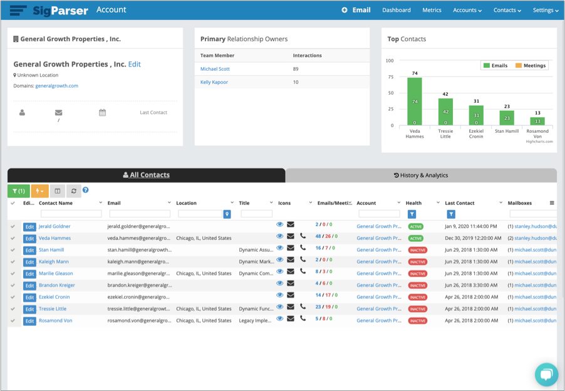Select the Brandon Kreiger row checkmark

click(13, 285)
